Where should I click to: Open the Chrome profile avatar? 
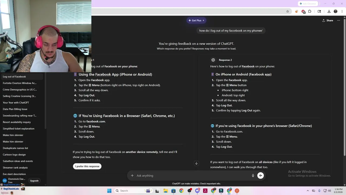335,11
